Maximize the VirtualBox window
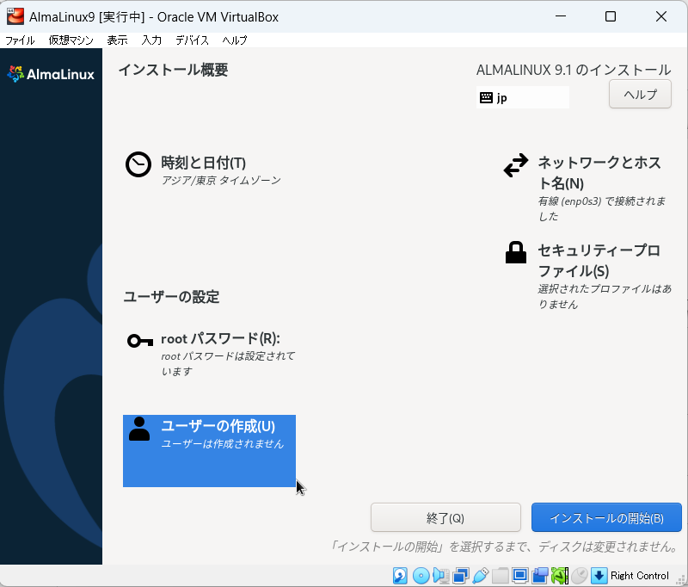The height and width of the screenshot is (587, 688). (x=611, y=16)
